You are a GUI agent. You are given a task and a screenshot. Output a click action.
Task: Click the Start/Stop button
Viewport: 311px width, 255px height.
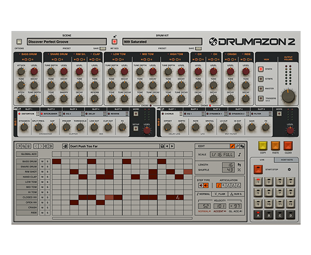258,170
